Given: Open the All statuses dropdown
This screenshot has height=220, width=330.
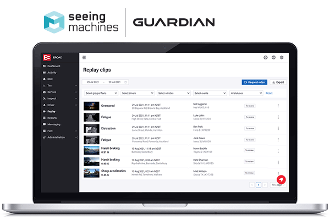Looking at the screenshot, I should (246, 93).
